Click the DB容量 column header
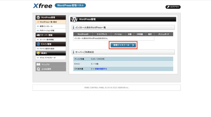The height and width of the screenshot is (117, 211). point(140,34)
